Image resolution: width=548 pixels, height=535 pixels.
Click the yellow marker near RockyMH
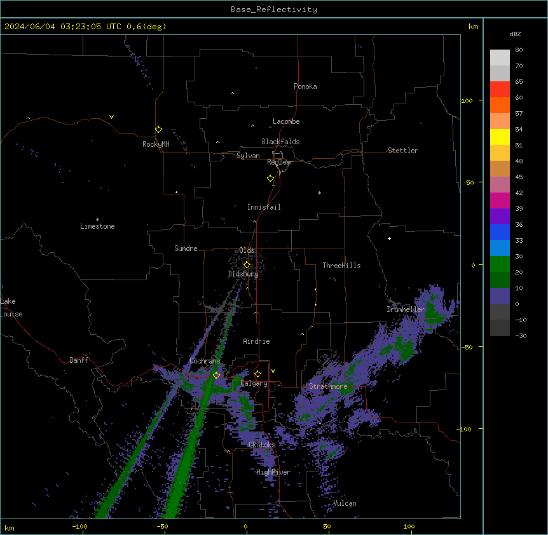[159, 130]
